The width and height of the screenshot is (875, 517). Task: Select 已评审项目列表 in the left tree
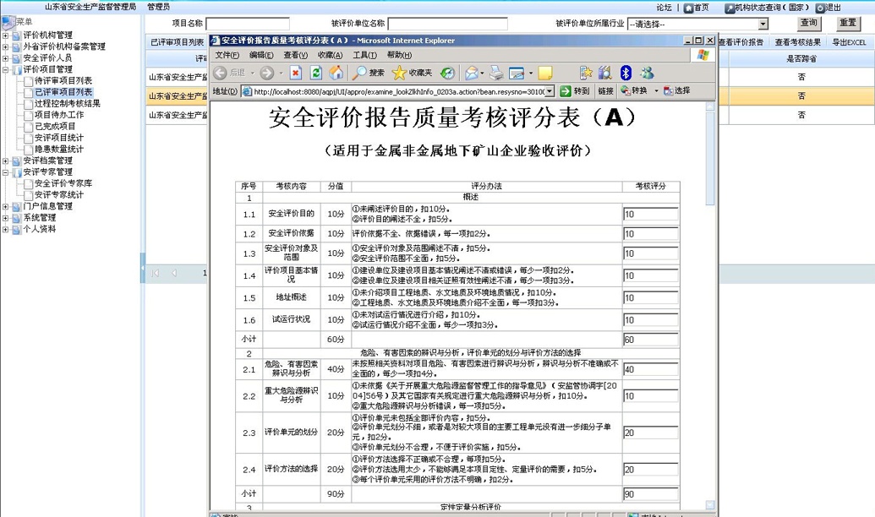(x=52, y=91)
